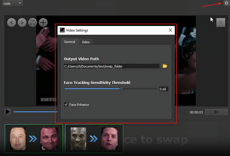Play the video preview
Viewport: 230px width, 156px height.
(x=8, y=112)
